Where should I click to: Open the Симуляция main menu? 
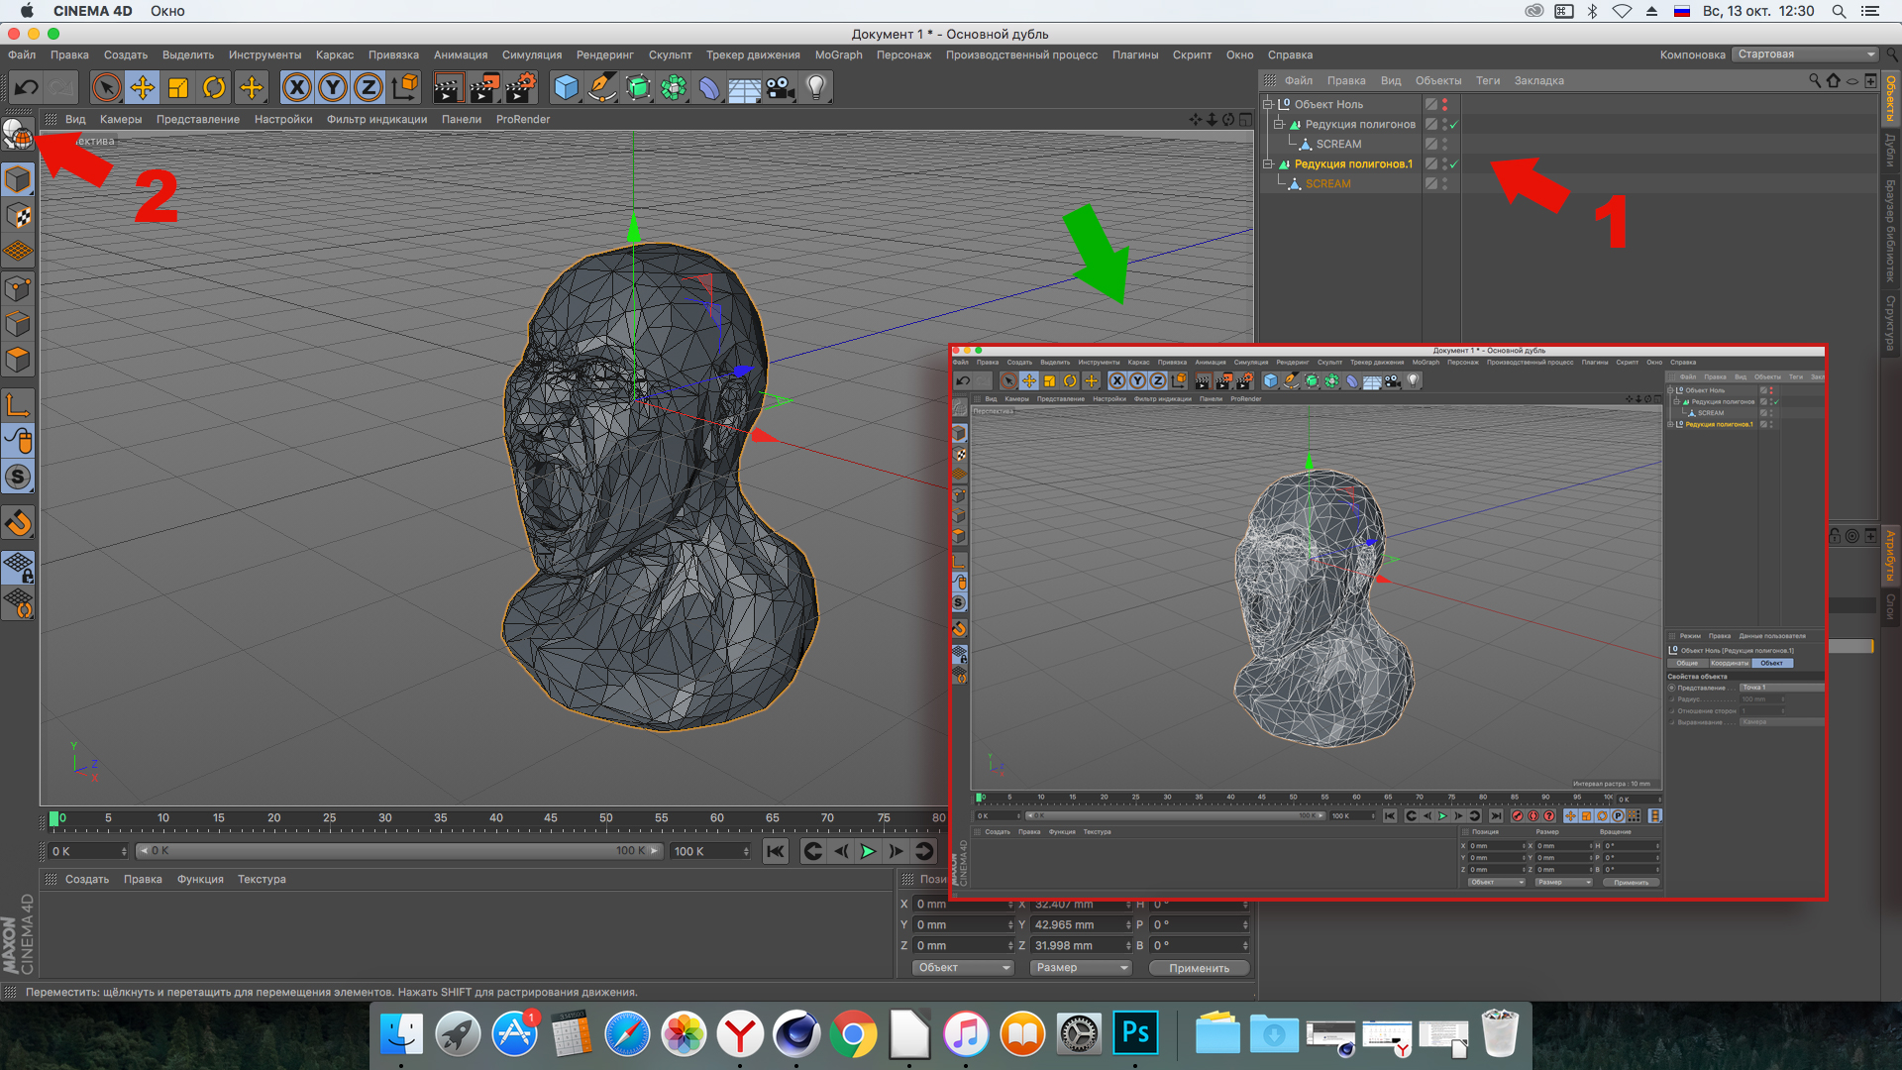532,54
